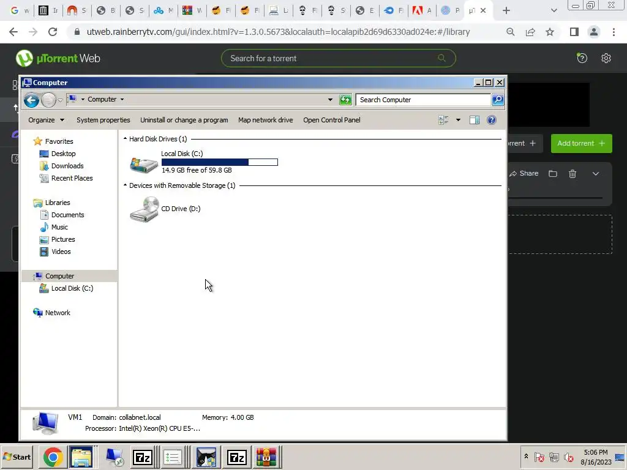This screenshot has height=470, width=627.
Task: Open Explorer help question mark icon
Action: coord(492,120)
